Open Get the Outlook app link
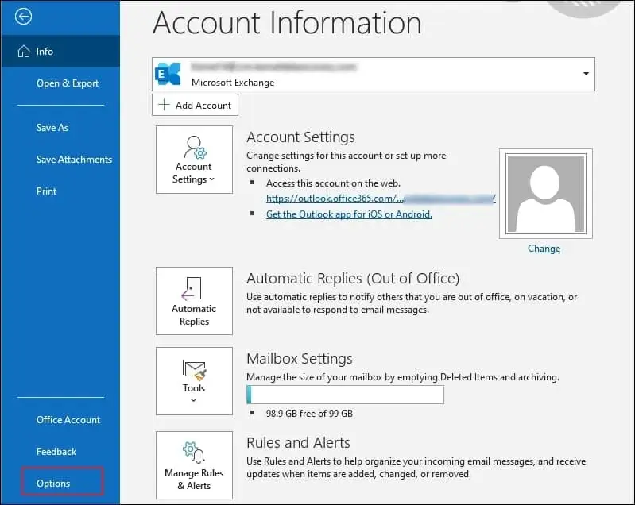 pos(349,214)
